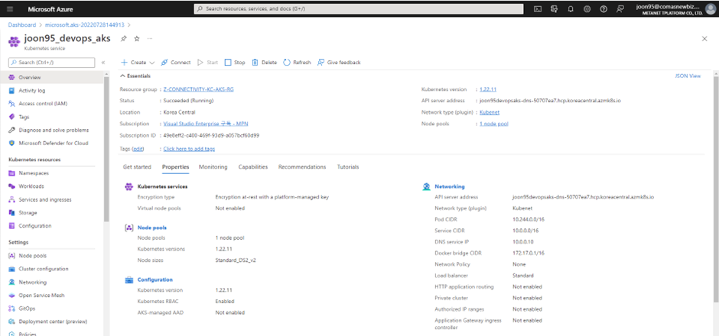Open Node pools under Settings

point(32,256)
